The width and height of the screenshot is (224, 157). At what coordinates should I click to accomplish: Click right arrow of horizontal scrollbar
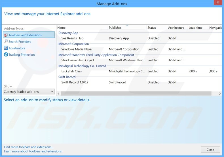[220, 93]
